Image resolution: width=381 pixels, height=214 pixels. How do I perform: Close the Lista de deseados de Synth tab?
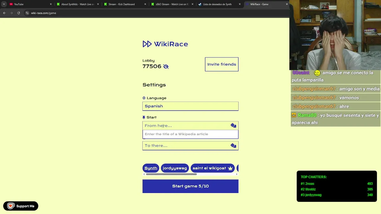[x=240, y=4]
